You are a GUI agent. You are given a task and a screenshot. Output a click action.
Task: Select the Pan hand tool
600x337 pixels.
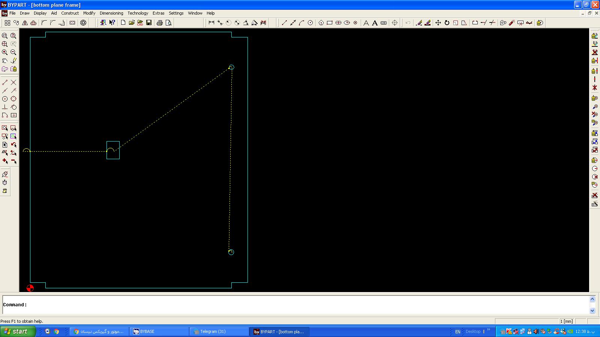pyautogui.click(x=5, y=60)
